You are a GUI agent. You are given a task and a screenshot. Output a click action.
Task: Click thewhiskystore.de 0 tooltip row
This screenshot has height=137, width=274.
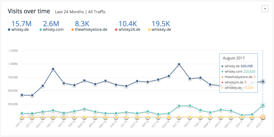[x=238, y=77]
